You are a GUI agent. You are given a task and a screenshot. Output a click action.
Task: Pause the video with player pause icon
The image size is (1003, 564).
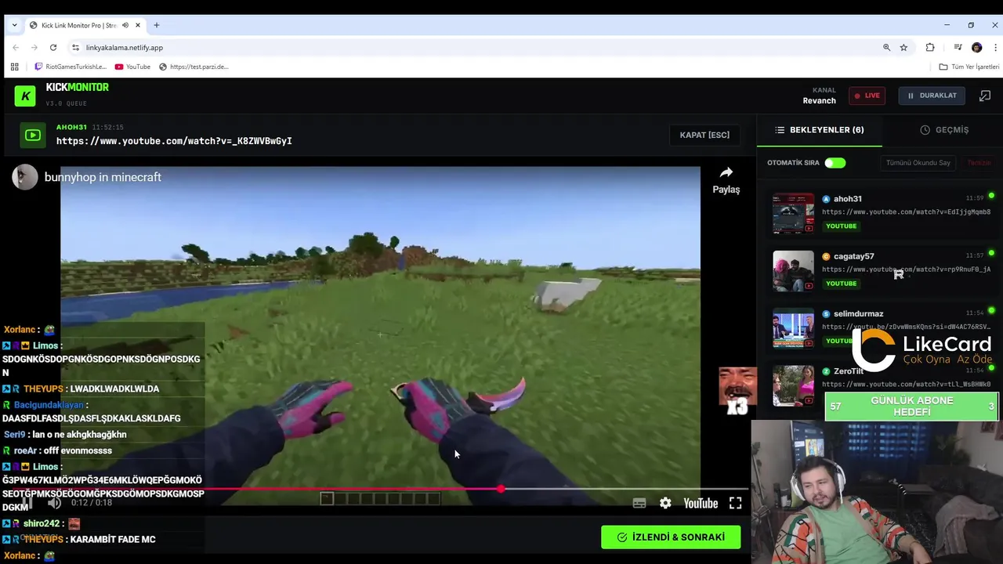click(x=27, y=503)
